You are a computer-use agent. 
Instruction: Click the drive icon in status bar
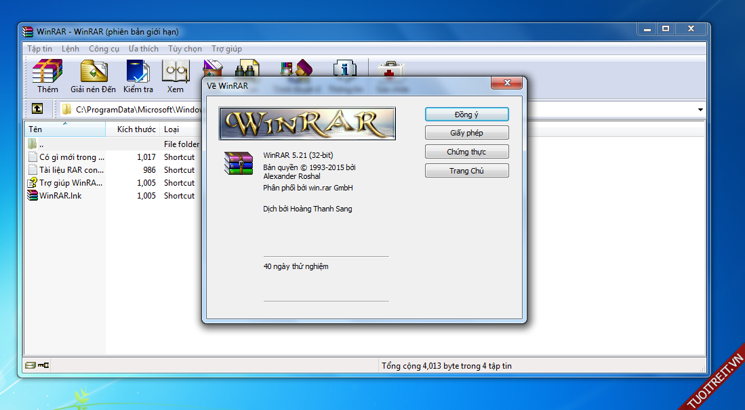click(31, 366)
